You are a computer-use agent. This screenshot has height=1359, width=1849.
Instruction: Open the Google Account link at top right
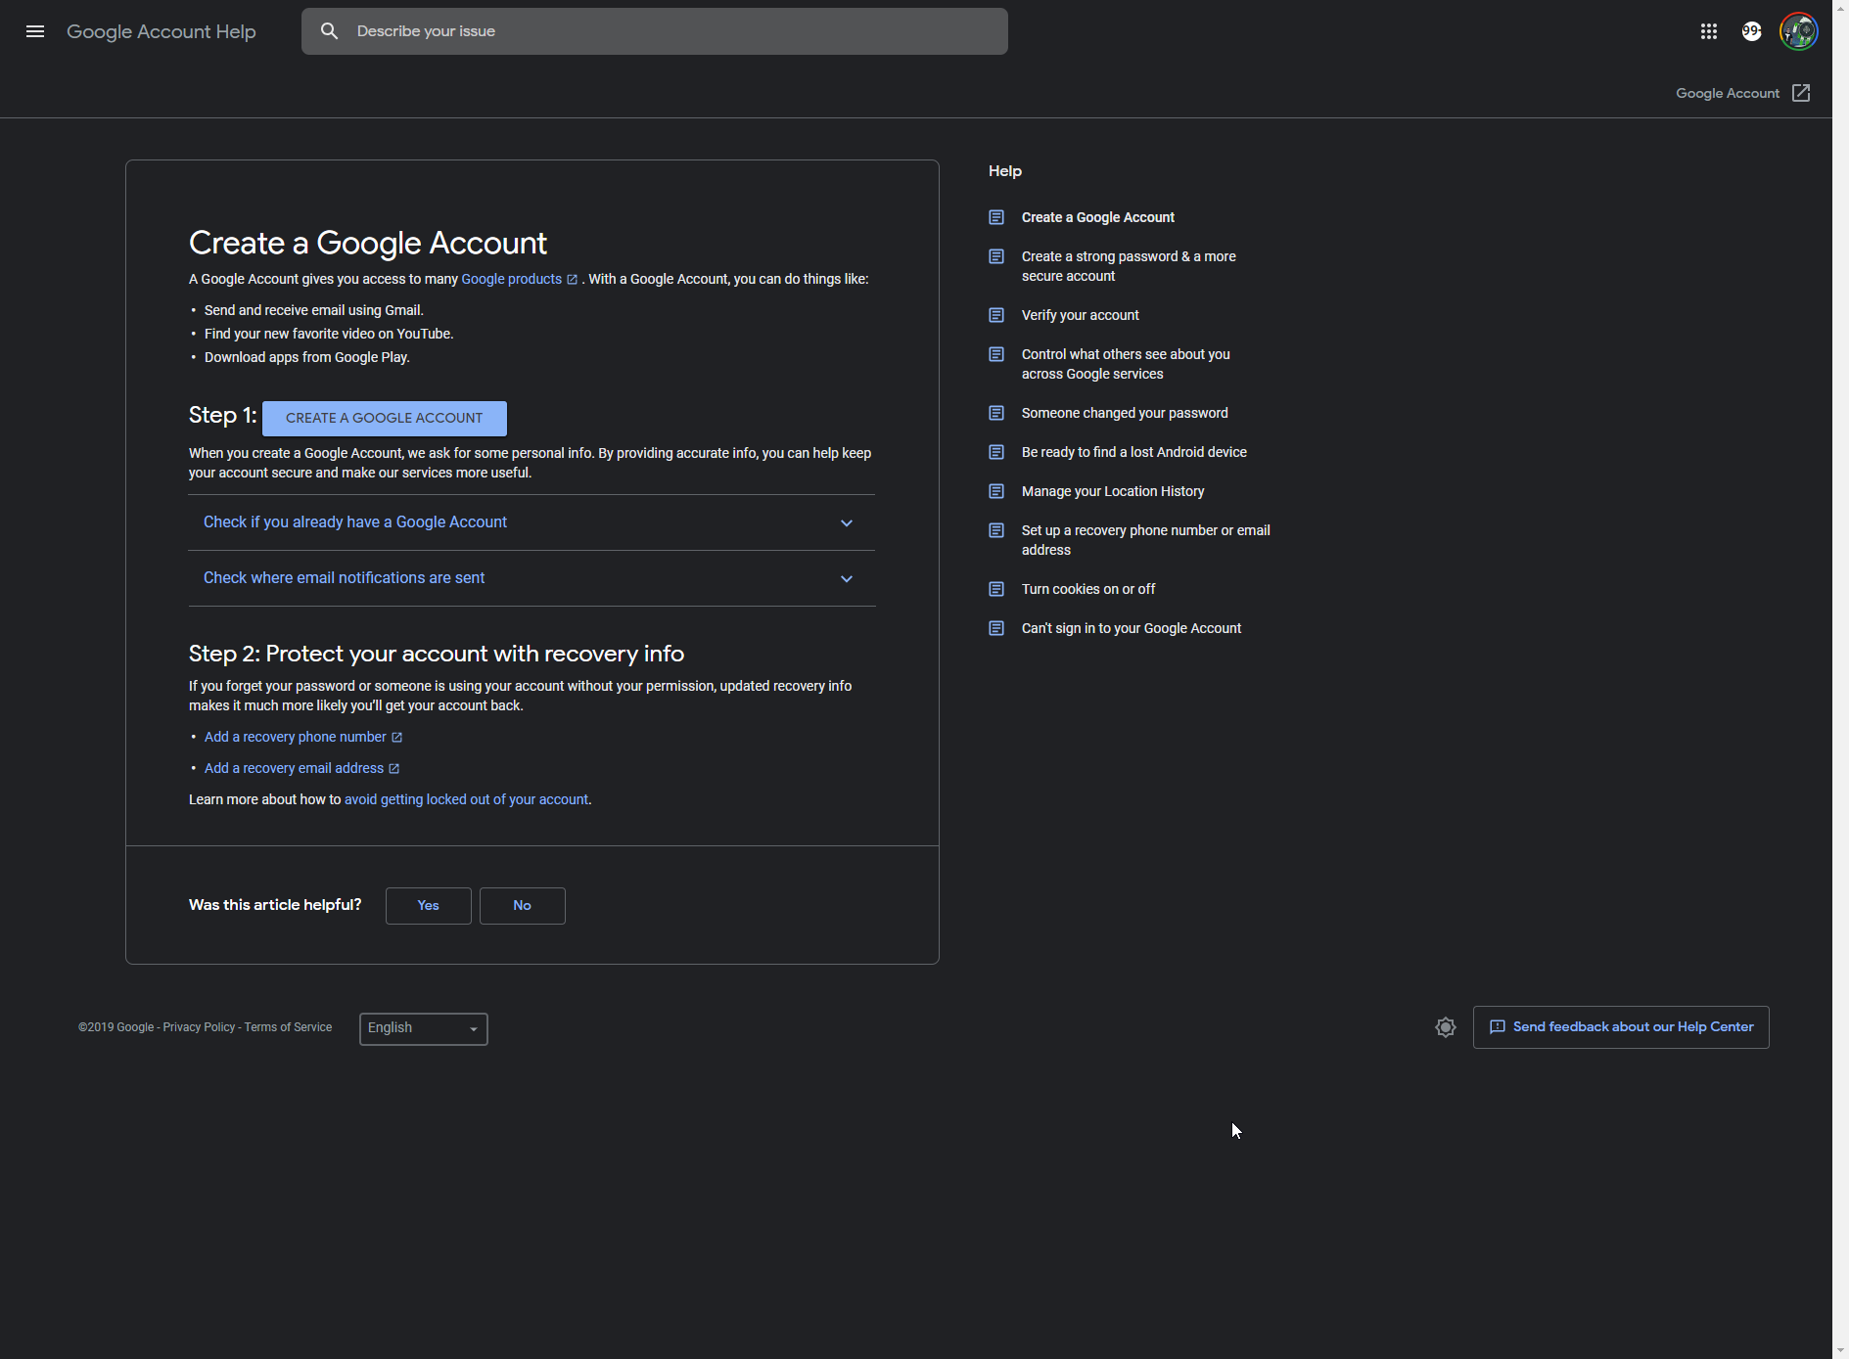tap(1728, 93)
